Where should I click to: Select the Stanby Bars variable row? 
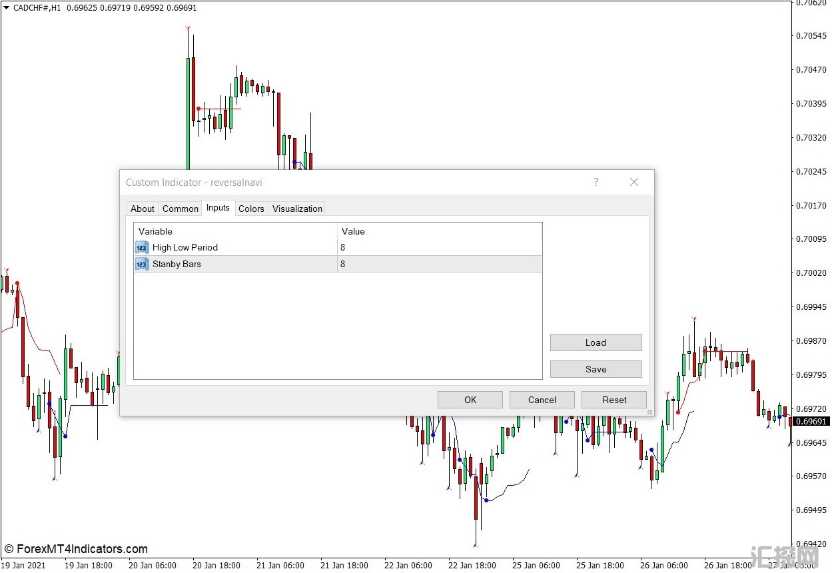coord(338,264)
